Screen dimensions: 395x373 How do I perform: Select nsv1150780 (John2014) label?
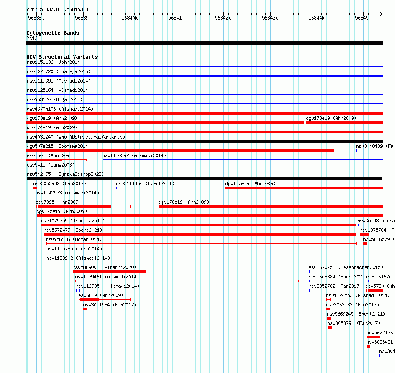click(74, 249)
